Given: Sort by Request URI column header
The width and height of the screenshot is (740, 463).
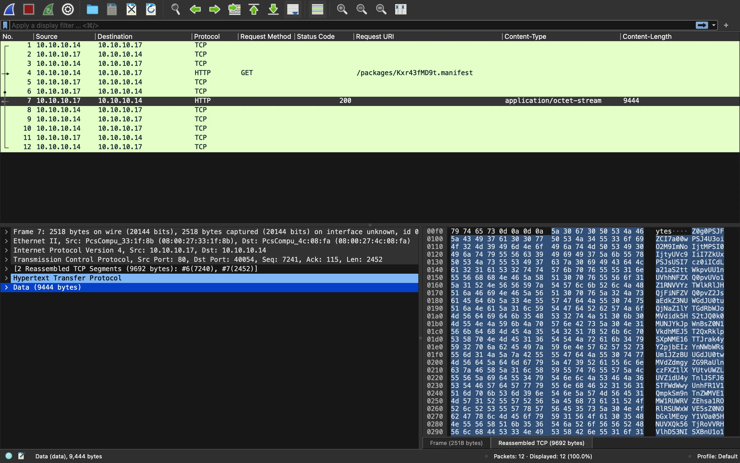Looking at the screenshot, I should pos(428,37).
